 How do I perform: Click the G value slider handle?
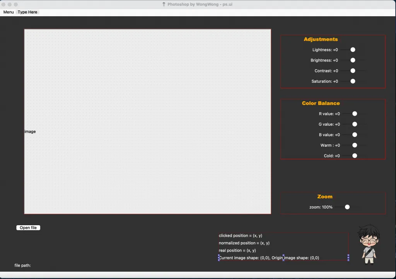tap(355, 124)
